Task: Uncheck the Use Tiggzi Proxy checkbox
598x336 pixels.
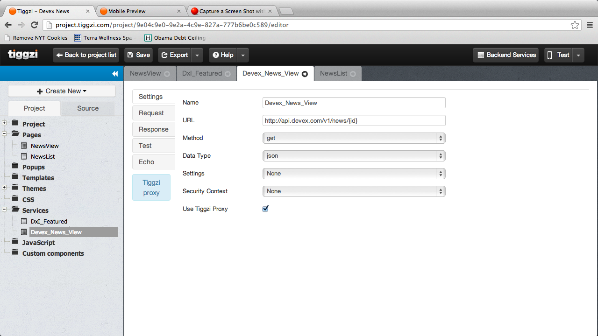Action: [x=265, y=209]
